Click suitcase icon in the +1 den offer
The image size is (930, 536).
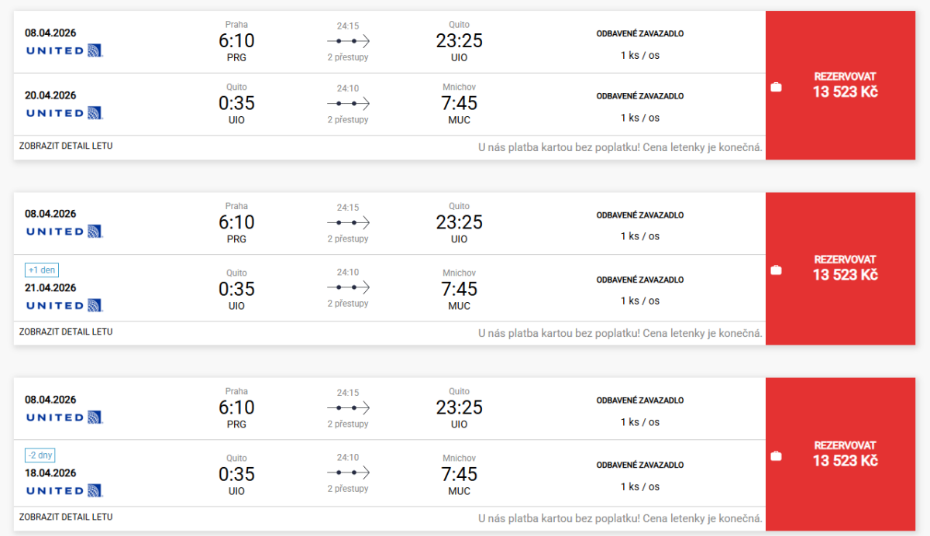tap(776, 270)
